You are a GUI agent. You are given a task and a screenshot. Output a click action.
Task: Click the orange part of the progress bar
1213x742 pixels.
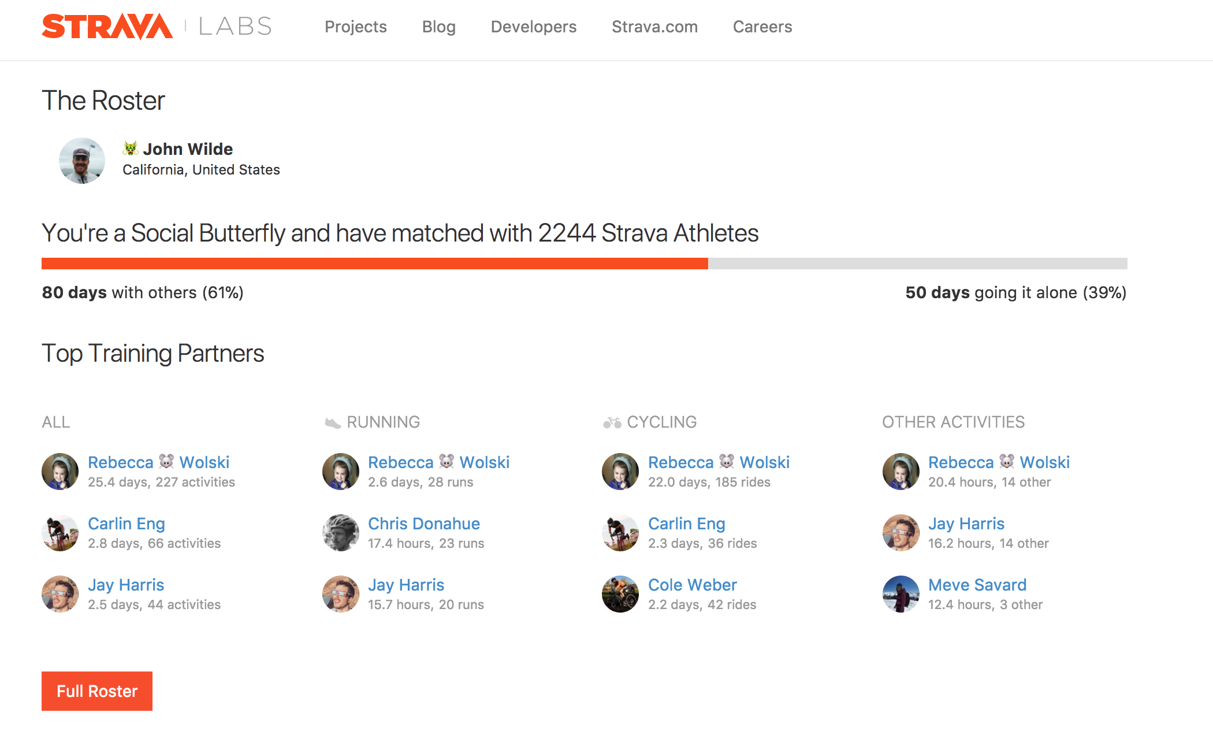click(375, 264)
